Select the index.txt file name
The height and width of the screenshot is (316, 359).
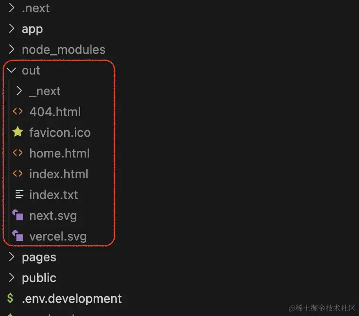click(54, 195)
